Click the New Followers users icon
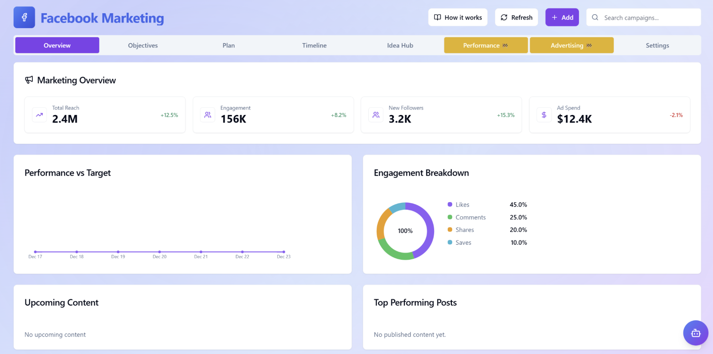The image size is (713, 354). click(x=376, y=115)
